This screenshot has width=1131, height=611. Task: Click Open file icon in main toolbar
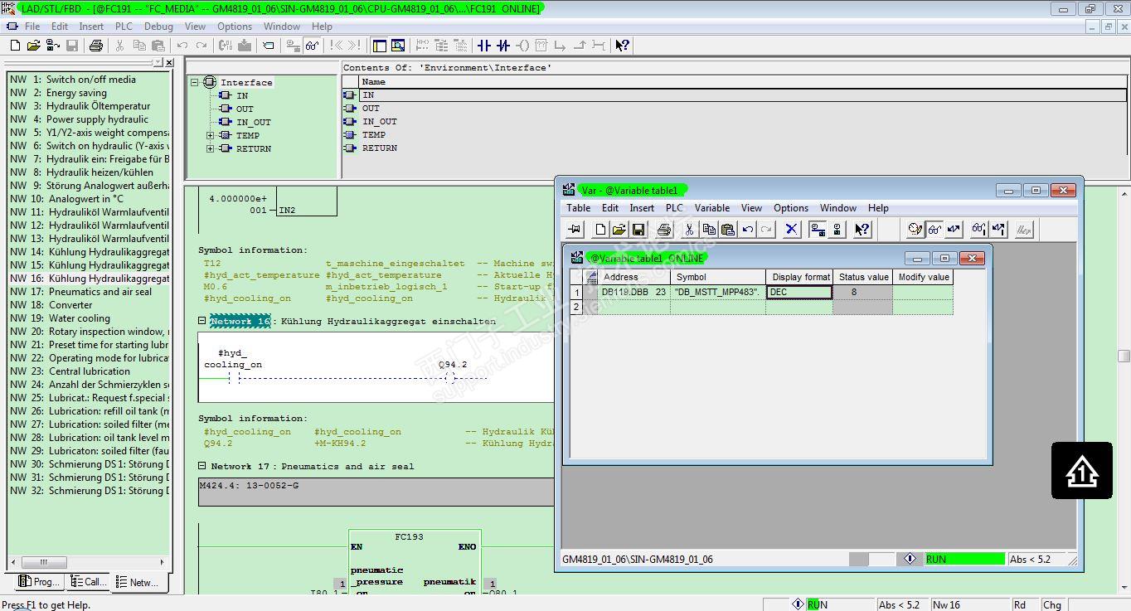[x=34, y=46]
